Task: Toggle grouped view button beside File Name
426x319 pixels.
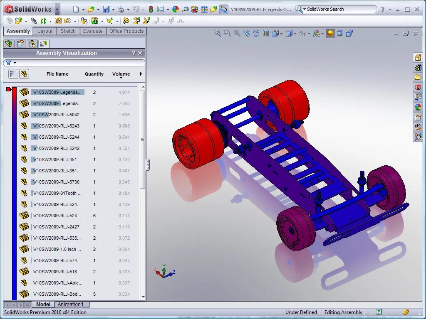Action: coord(24,74)
